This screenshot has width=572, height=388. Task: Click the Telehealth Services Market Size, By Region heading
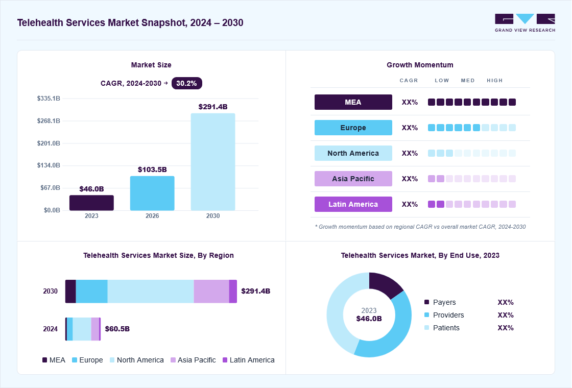click(x=158, y=255)
